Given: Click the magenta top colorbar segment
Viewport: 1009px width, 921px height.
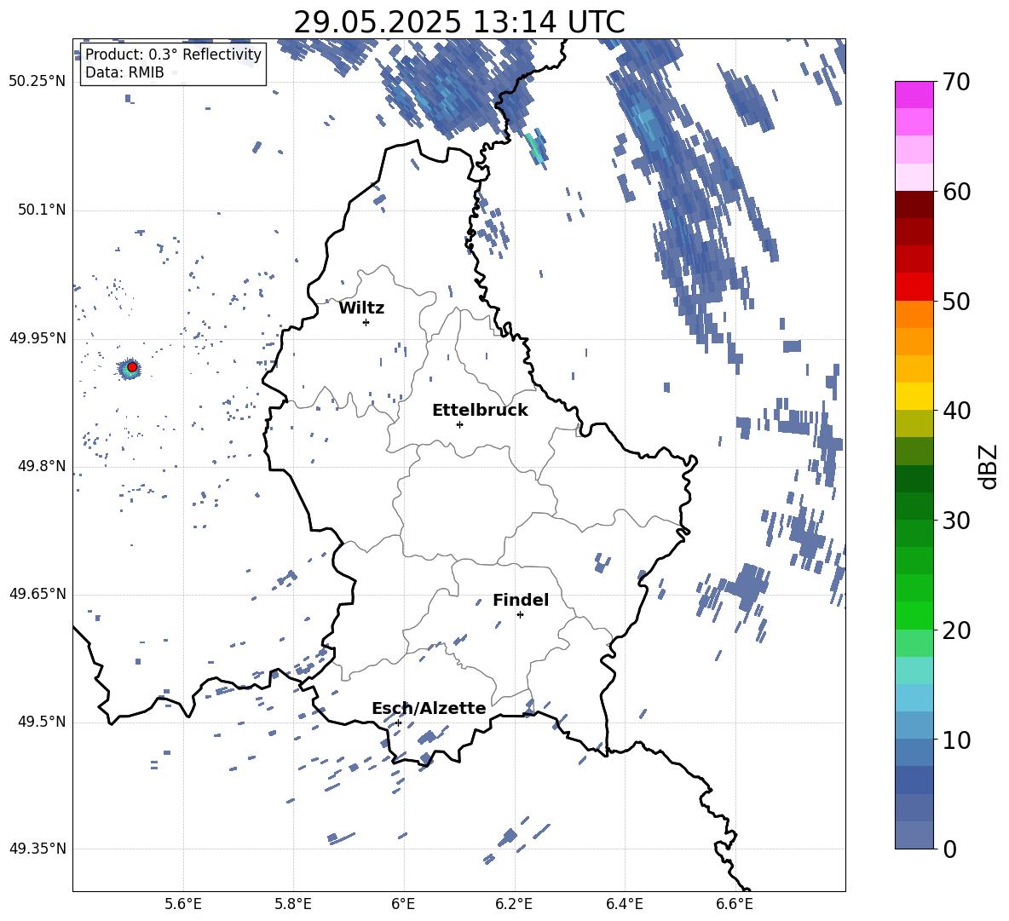Looking at the screenshot, I should tap(914, 95).
